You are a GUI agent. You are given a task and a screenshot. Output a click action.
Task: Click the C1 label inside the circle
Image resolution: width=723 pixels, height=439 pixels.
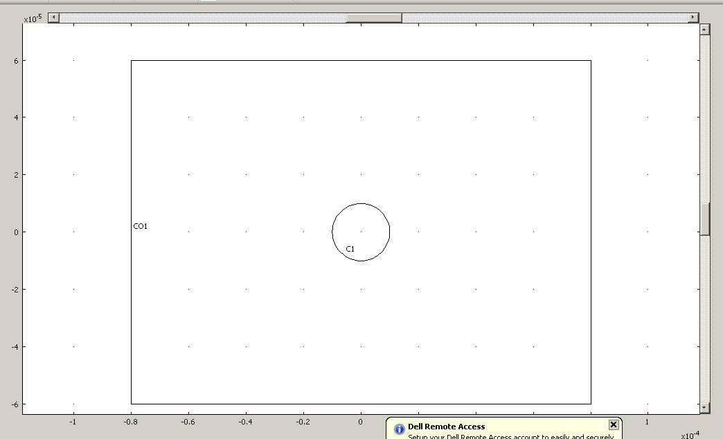tap(350, 249)
